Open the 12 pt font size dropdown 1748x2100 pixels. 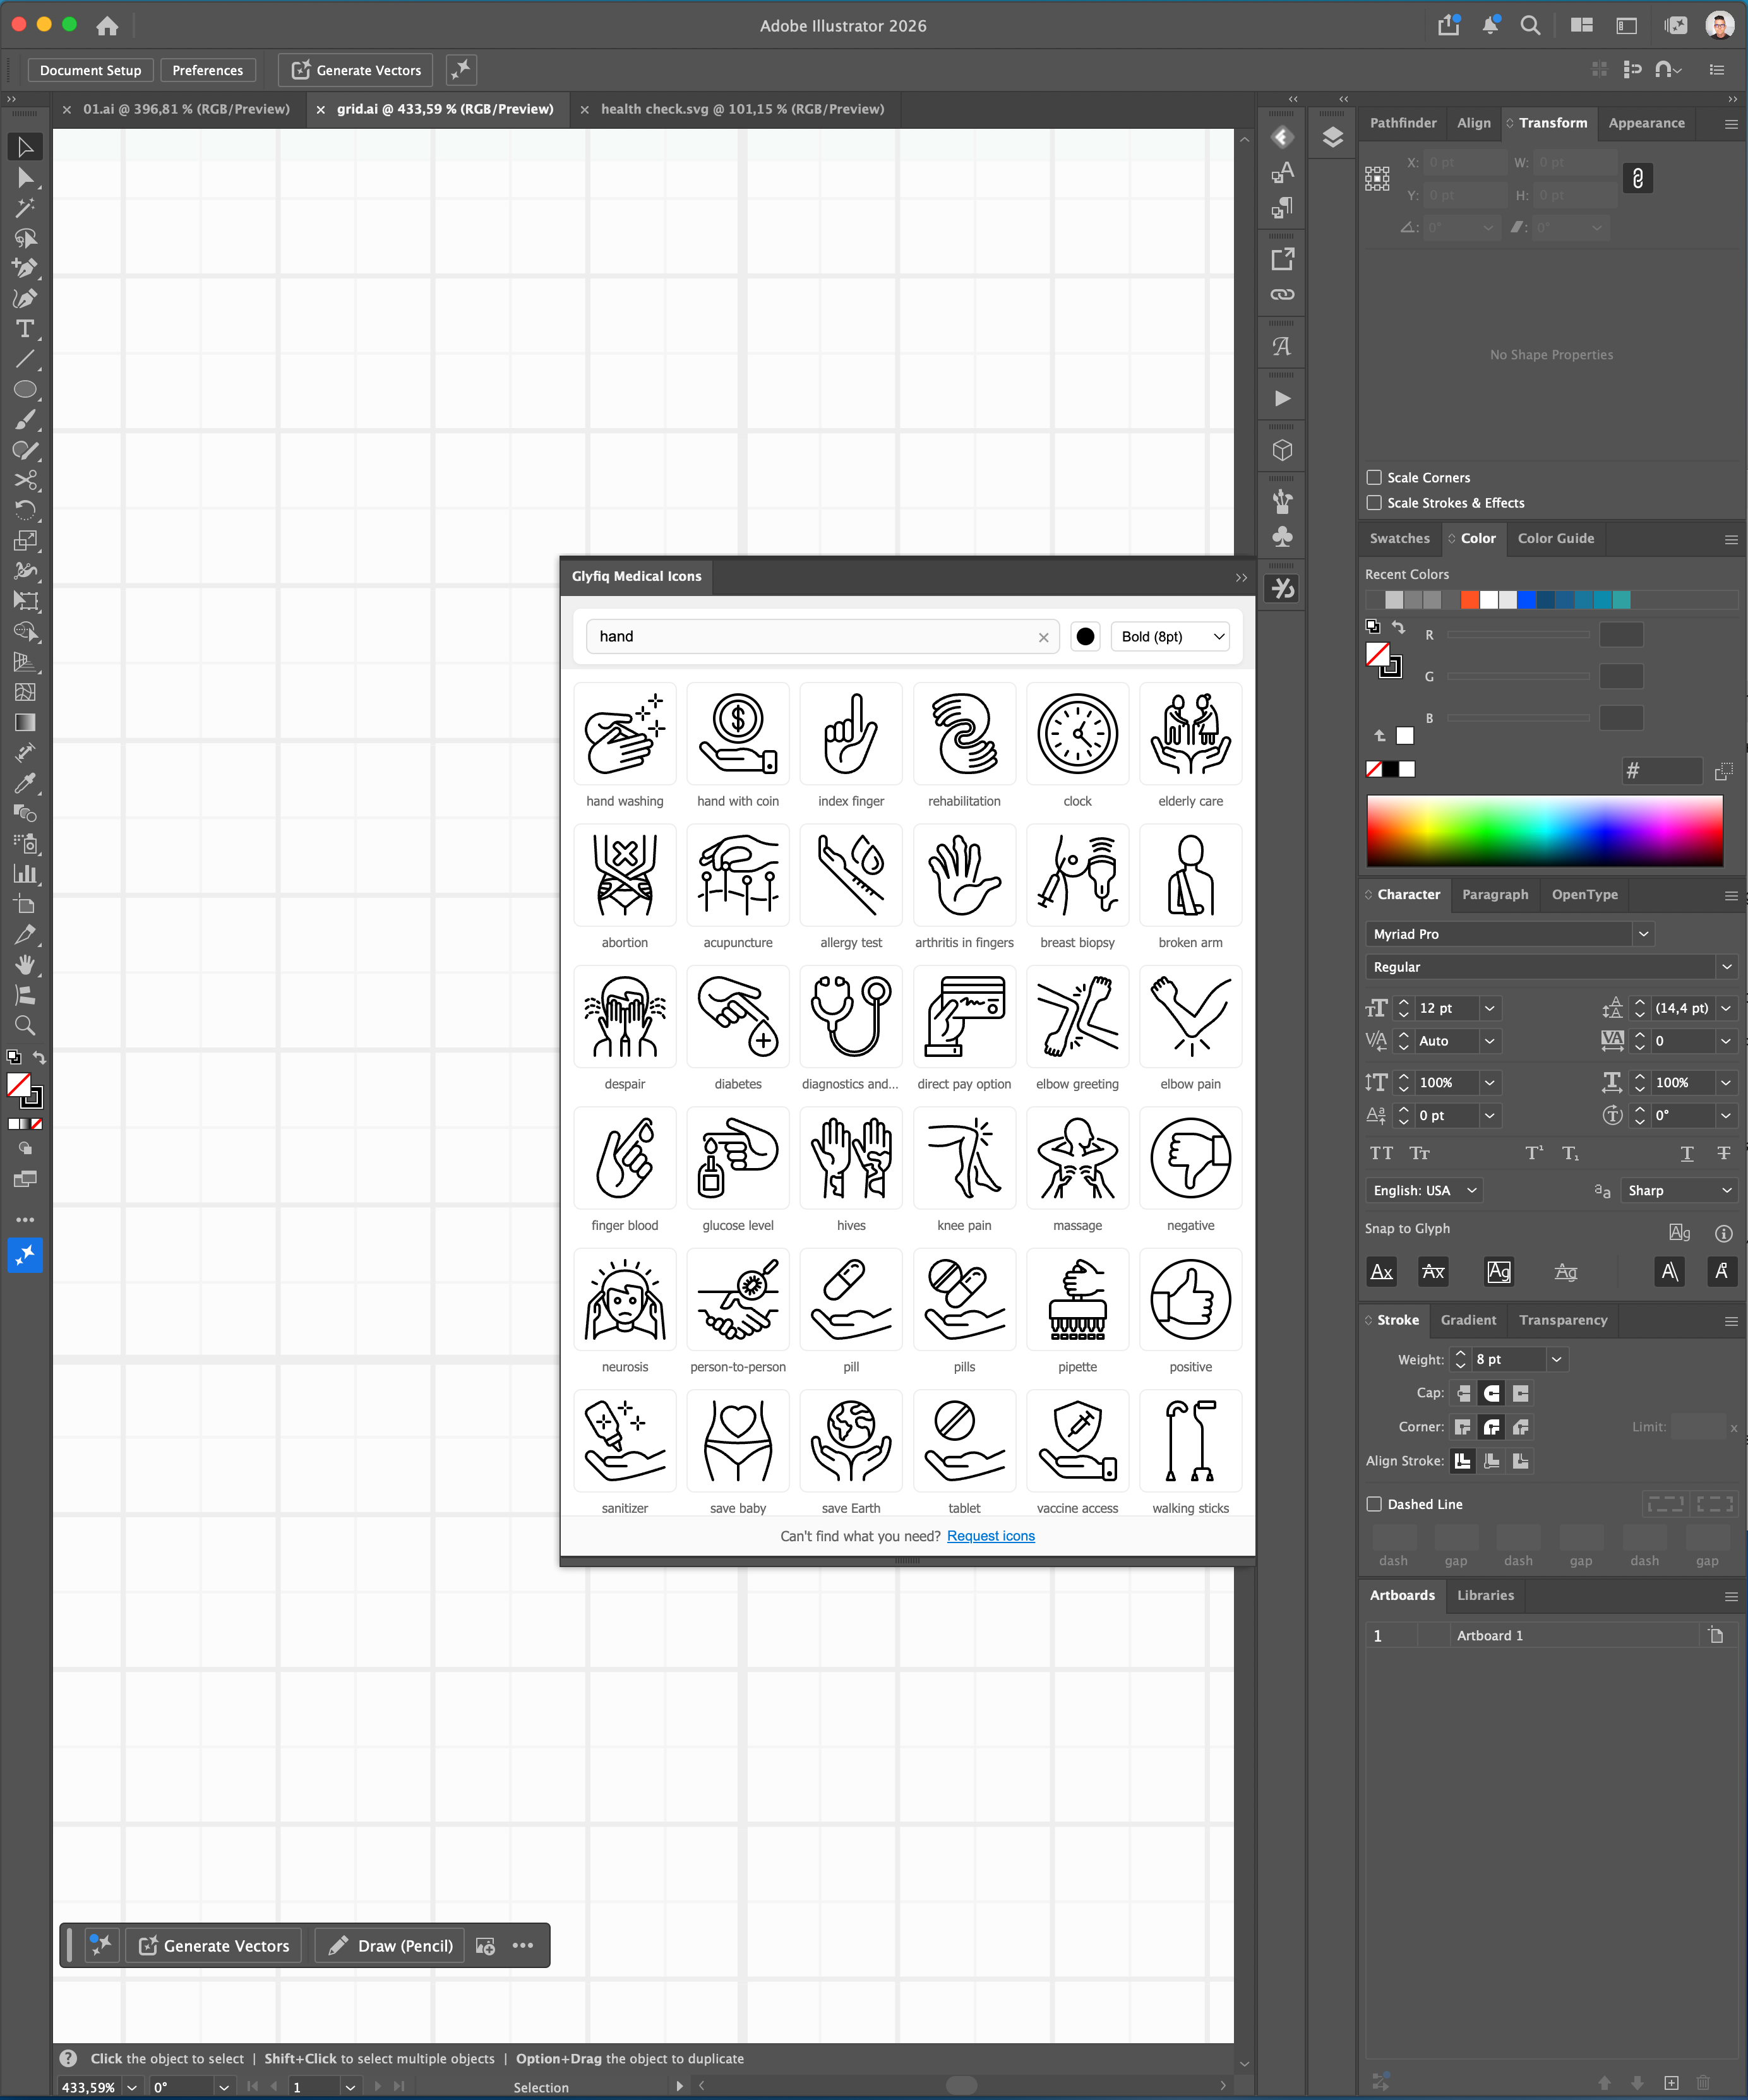1489,1008
